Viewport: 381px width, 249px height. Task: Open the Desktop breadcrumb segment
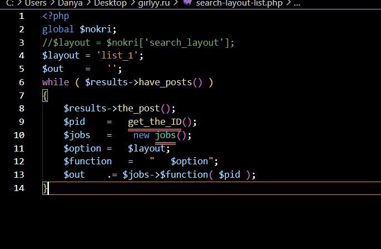point(110,3)
